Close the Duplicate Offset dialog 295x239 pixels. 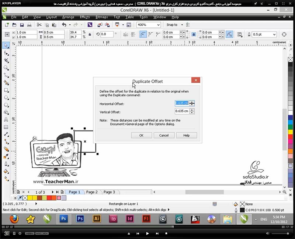pyautogui.click(x=196, y=80)
